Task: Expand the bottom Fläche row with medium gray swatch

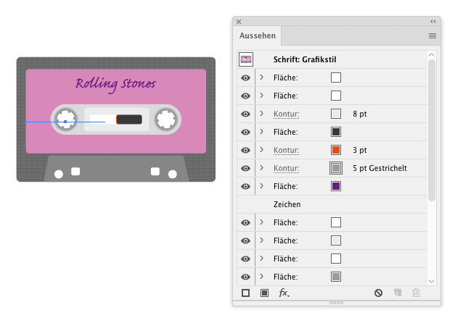Action: click(x=262, y=277)
